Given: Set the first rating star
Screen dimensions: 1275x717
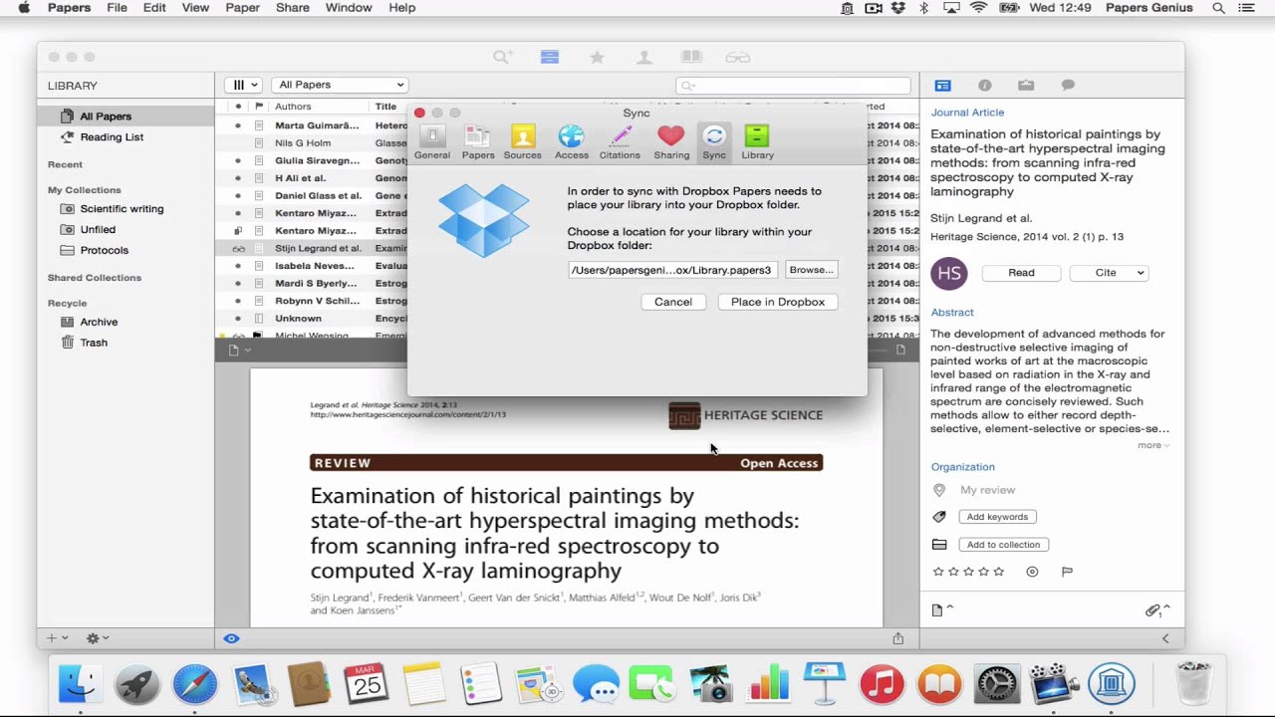Looking at the screenshot, I should pyautogui.click(x=937, y=572).
